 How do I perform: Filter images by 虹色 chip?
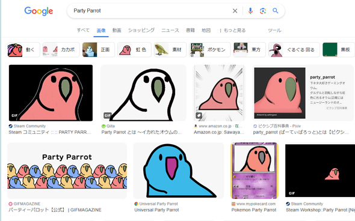(x=134, y=50)
